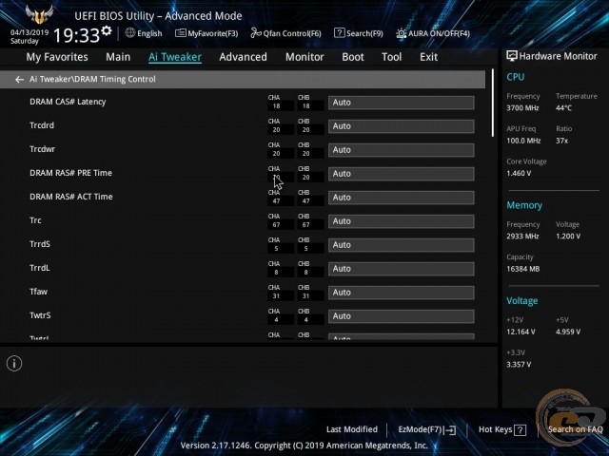Screen dimensions: 609x456
Task: Click the DRAM RAS# PRE Time label
Action: tap(70, 173)
